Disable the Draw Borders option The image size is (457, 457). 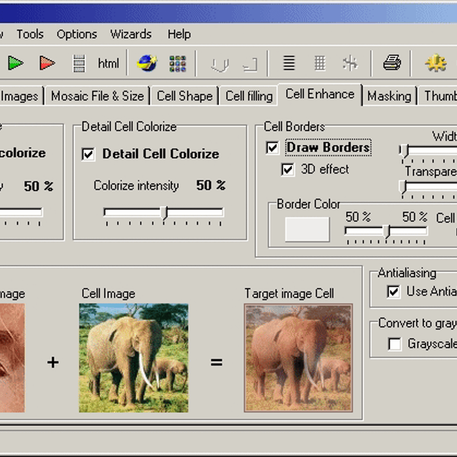coord(272,148)
